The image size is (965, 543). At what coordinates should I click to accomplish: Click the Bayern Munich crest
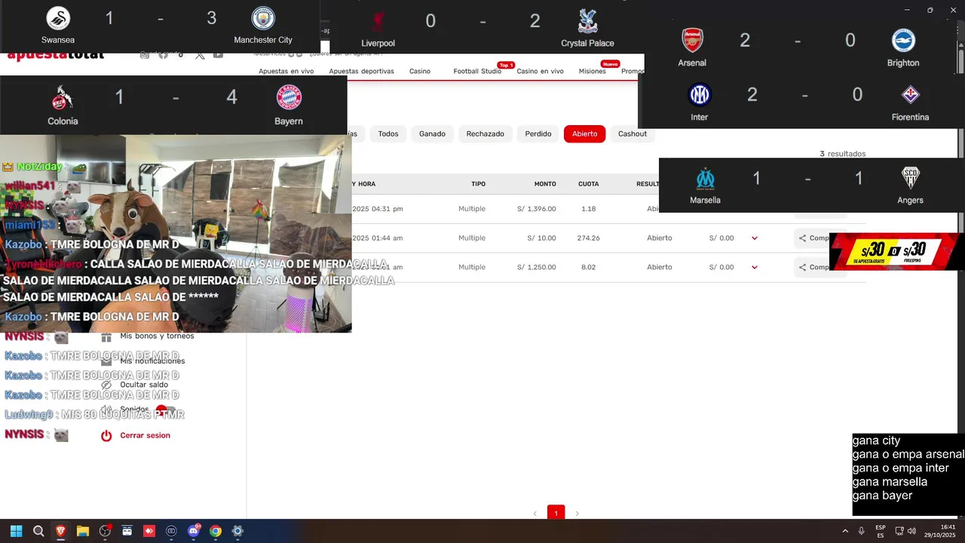pyautogui.click(x=289, y=98)
